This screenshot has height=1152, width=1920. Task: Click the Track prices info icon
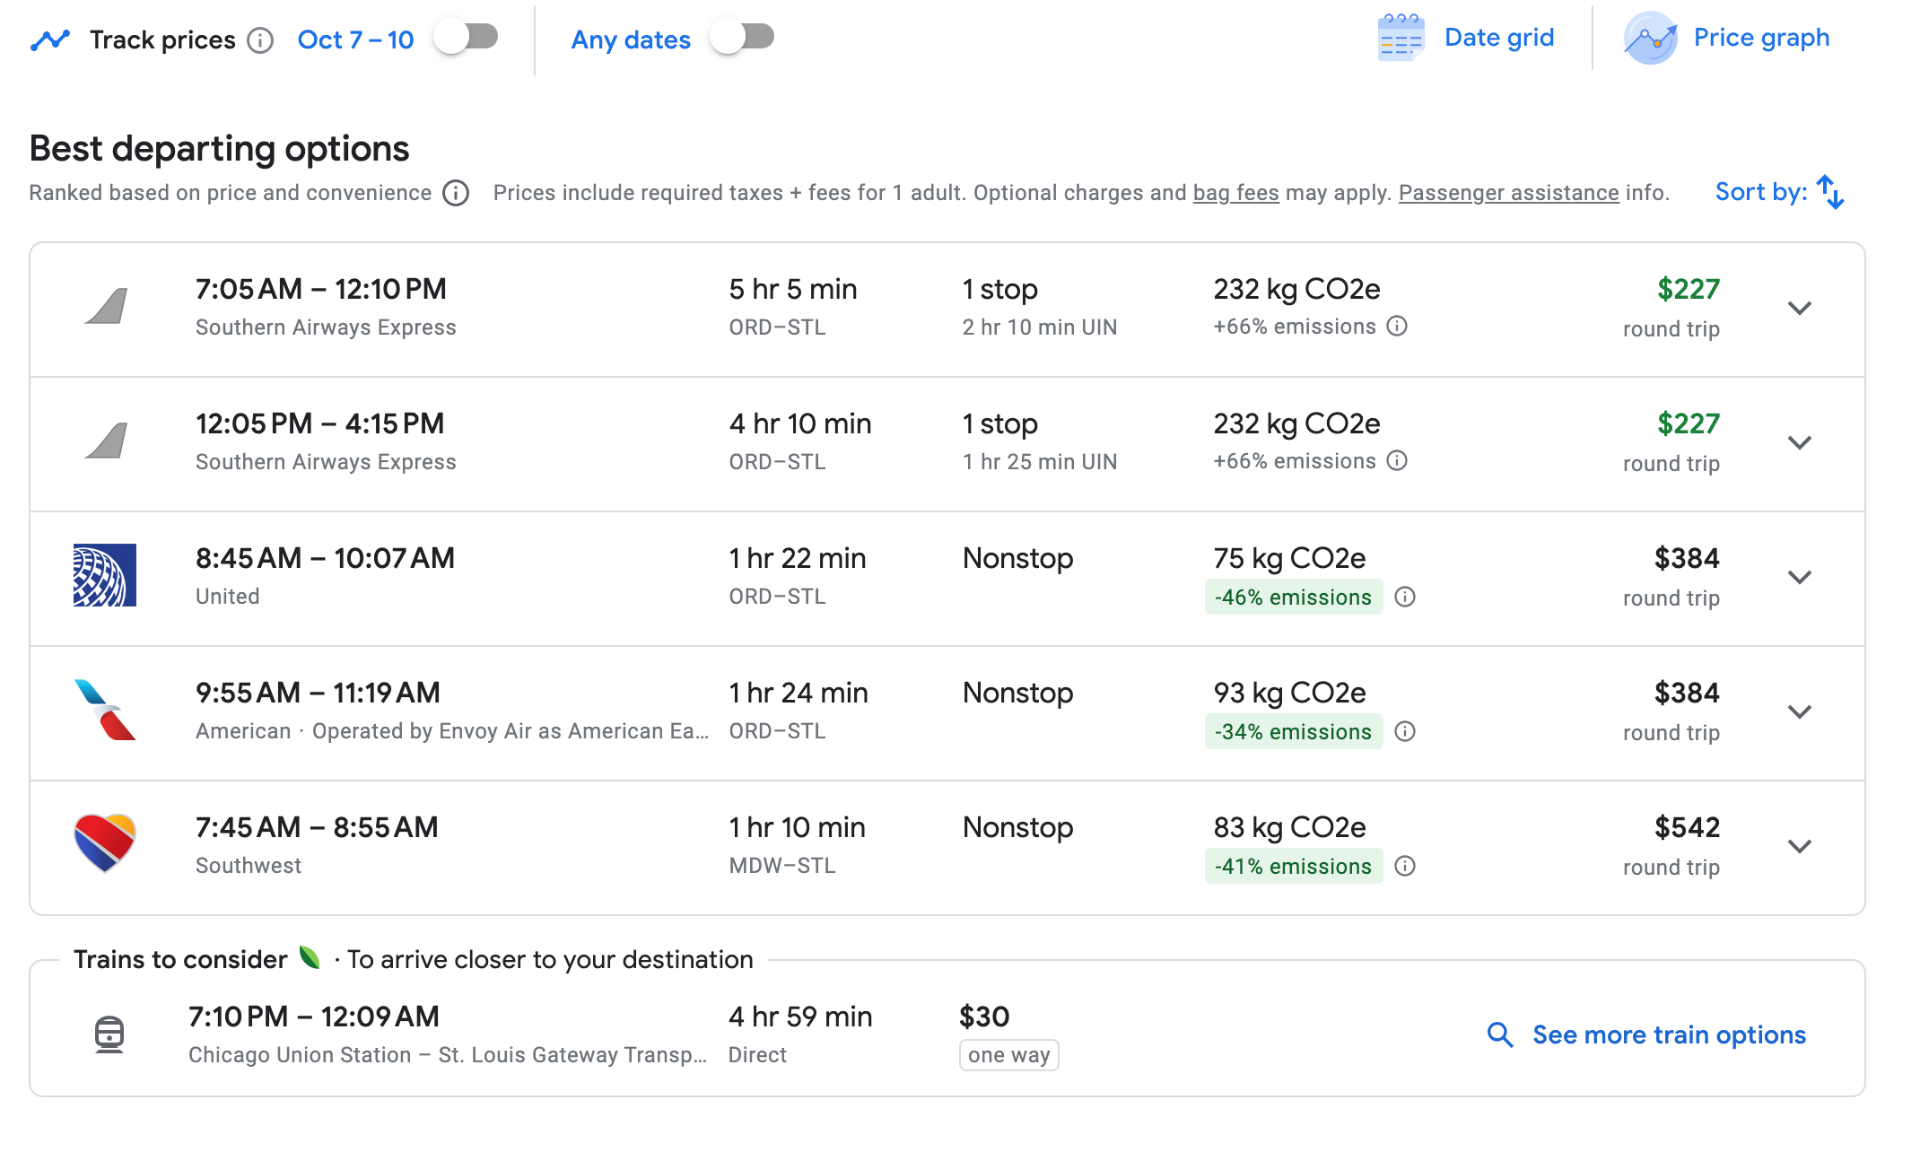tap(260, 40)
